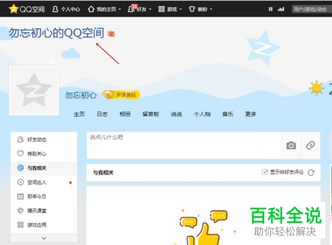Add photo with the camera icon
The height and width of the screenshot is (245, 332).
(x=291, y=145)
